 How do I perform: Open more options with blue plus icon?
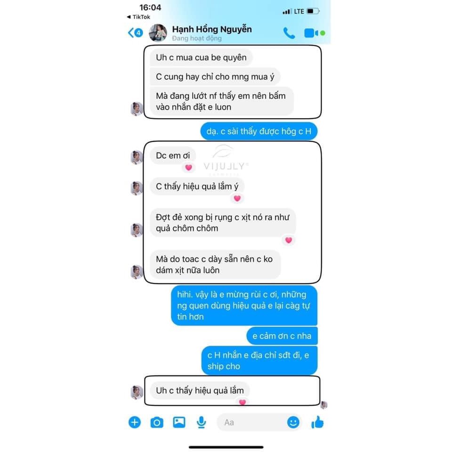[x=134, y=422]
